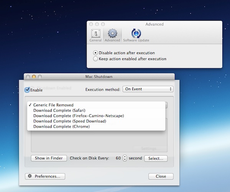Open the Software Update pane icon
The image size is (230, 192).
pos(136,33)
